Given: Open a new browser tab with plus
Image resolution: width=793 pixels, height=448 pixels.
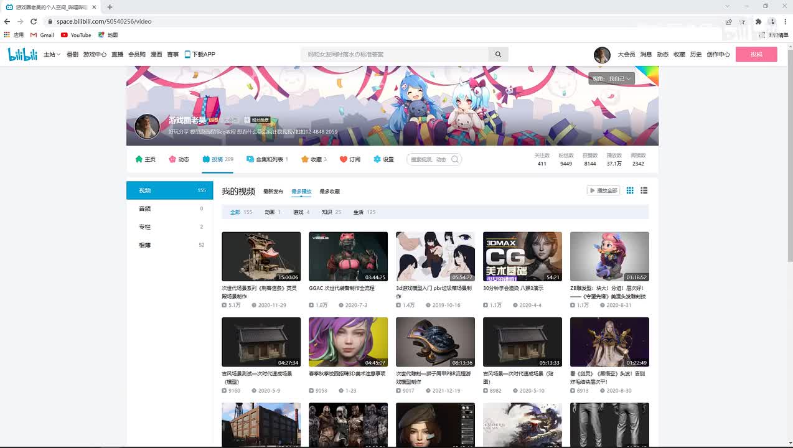Looking at the screenshot, I should (110, 7).
